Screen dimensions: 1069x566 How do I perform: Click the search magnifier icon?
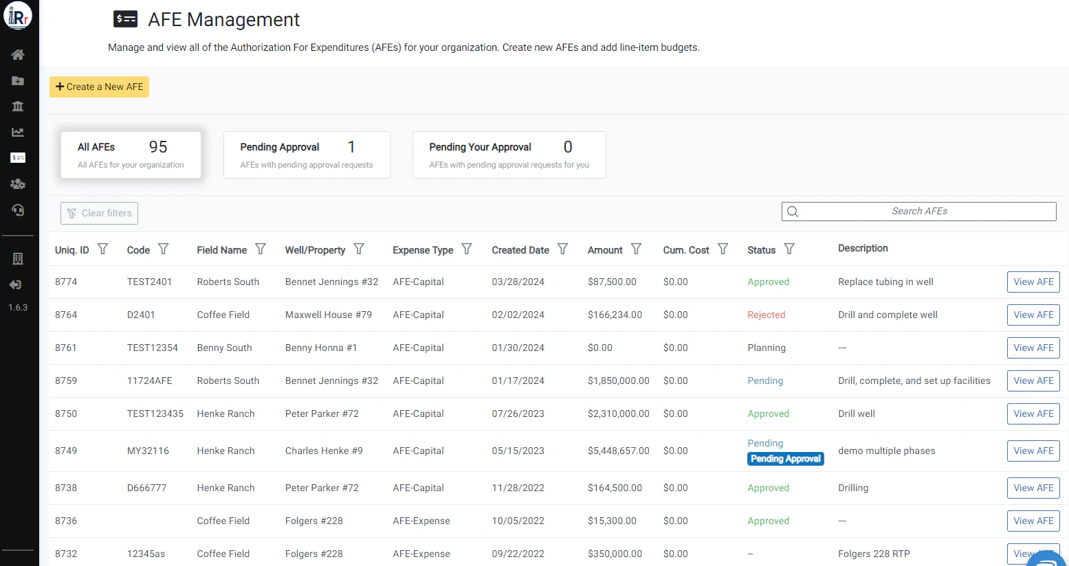click(x=793, y=212)
